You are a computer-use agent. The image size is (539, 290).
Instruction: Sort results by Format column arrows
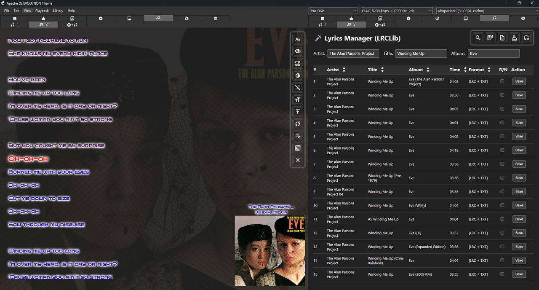489,70
